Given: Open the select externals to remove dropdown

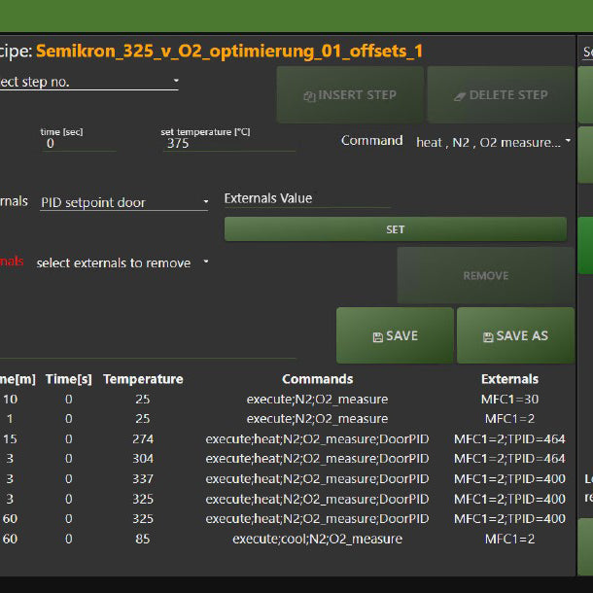Looking at the screenshot, I should (x=122, y=262).
